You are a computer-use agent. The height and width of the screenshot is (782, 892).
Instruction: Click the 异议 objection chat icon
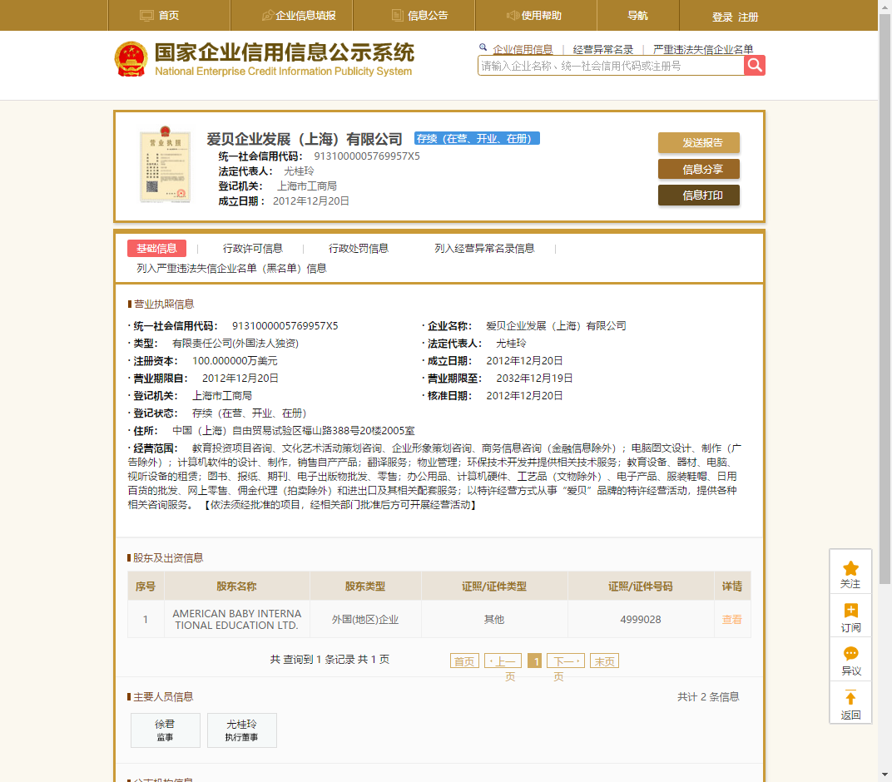click(850, 655)
